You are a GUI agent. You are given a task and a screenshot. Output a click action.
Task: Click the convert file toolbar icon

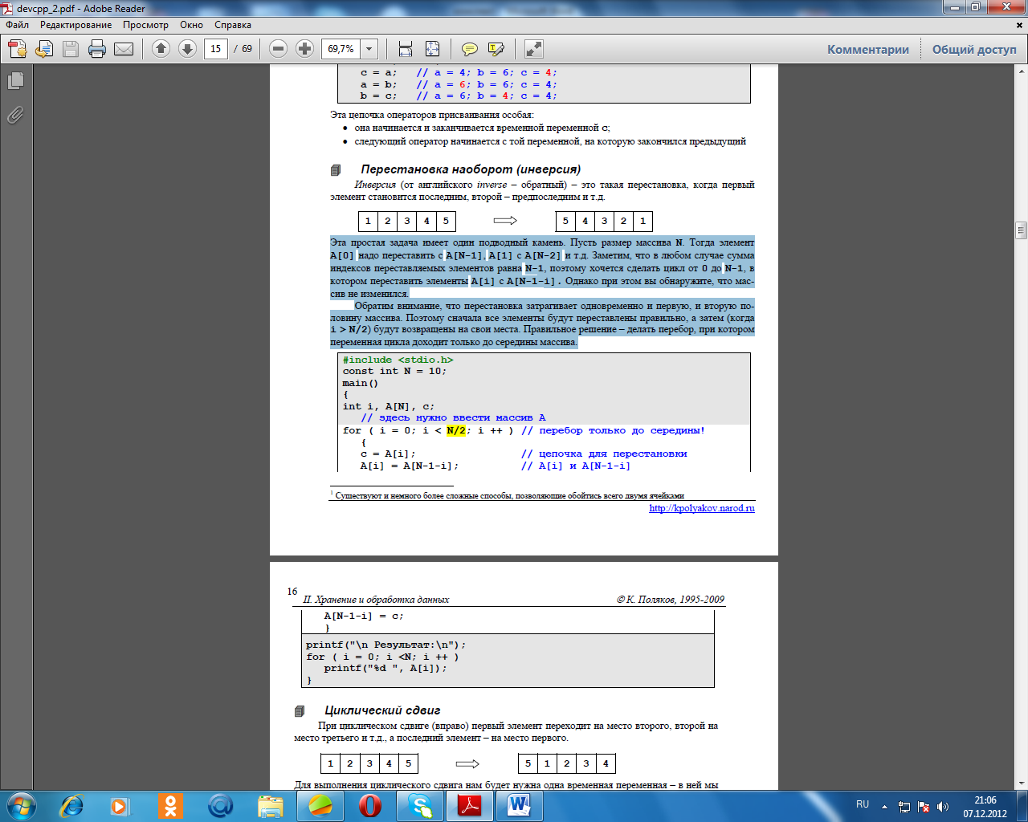44,49
